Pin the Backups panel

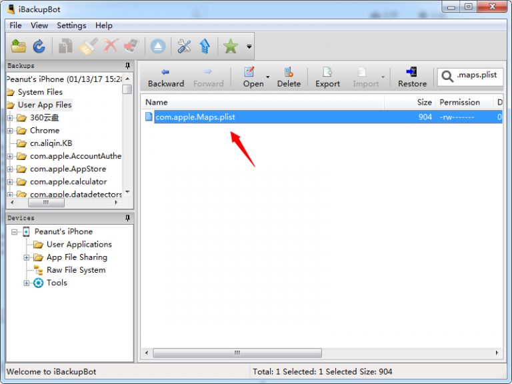click(x=128, y=65)
